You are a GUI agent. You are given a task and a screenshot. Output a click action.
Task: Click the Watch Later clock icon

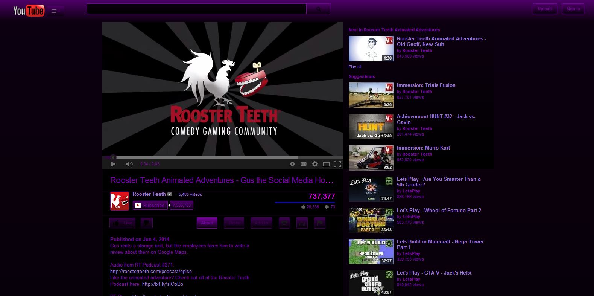click(292, 164)
